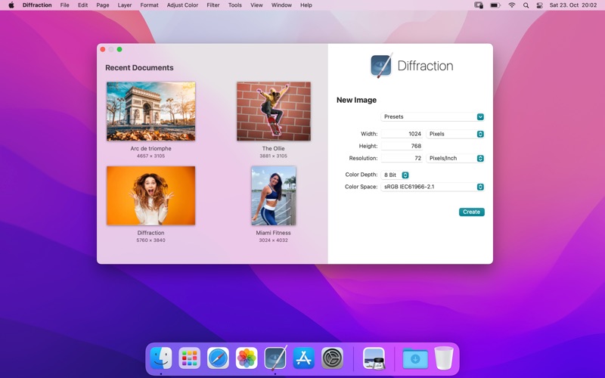Open the Pixels/Inch resolution units dropdown
605x378 pixels.
click(455, 158)
